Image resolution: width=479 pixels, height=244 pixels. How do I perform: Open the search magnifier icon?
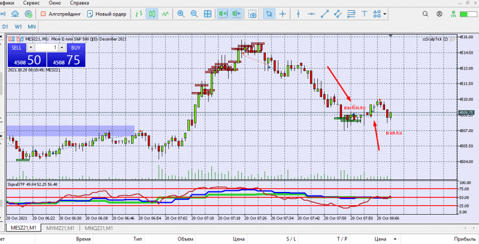[x=425, y=14]
